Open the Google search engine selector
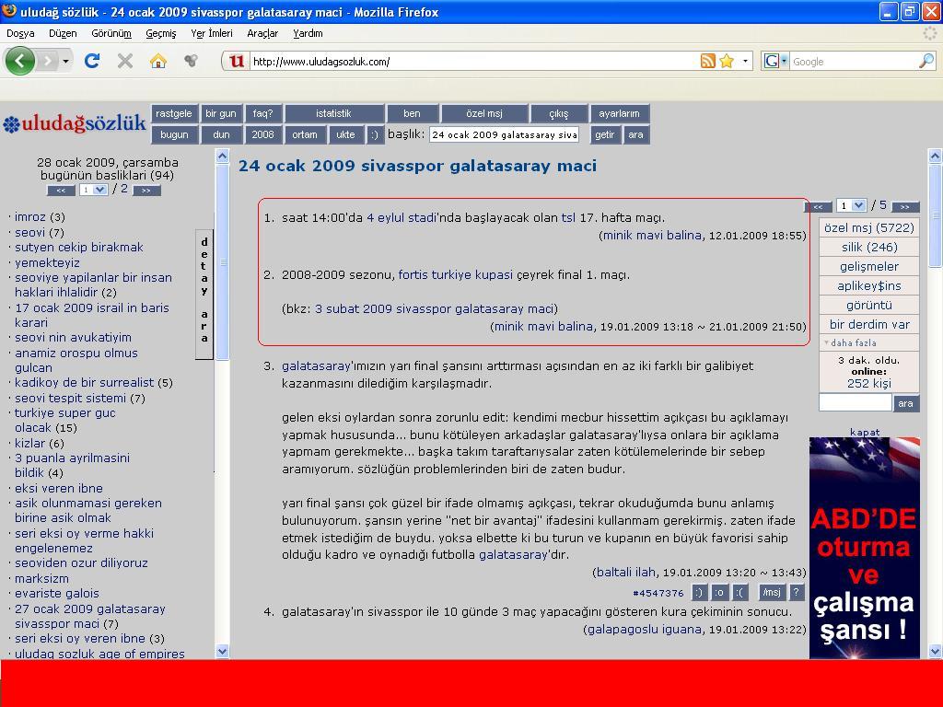This screenshot has width=943, height=707. pos(775,61)
